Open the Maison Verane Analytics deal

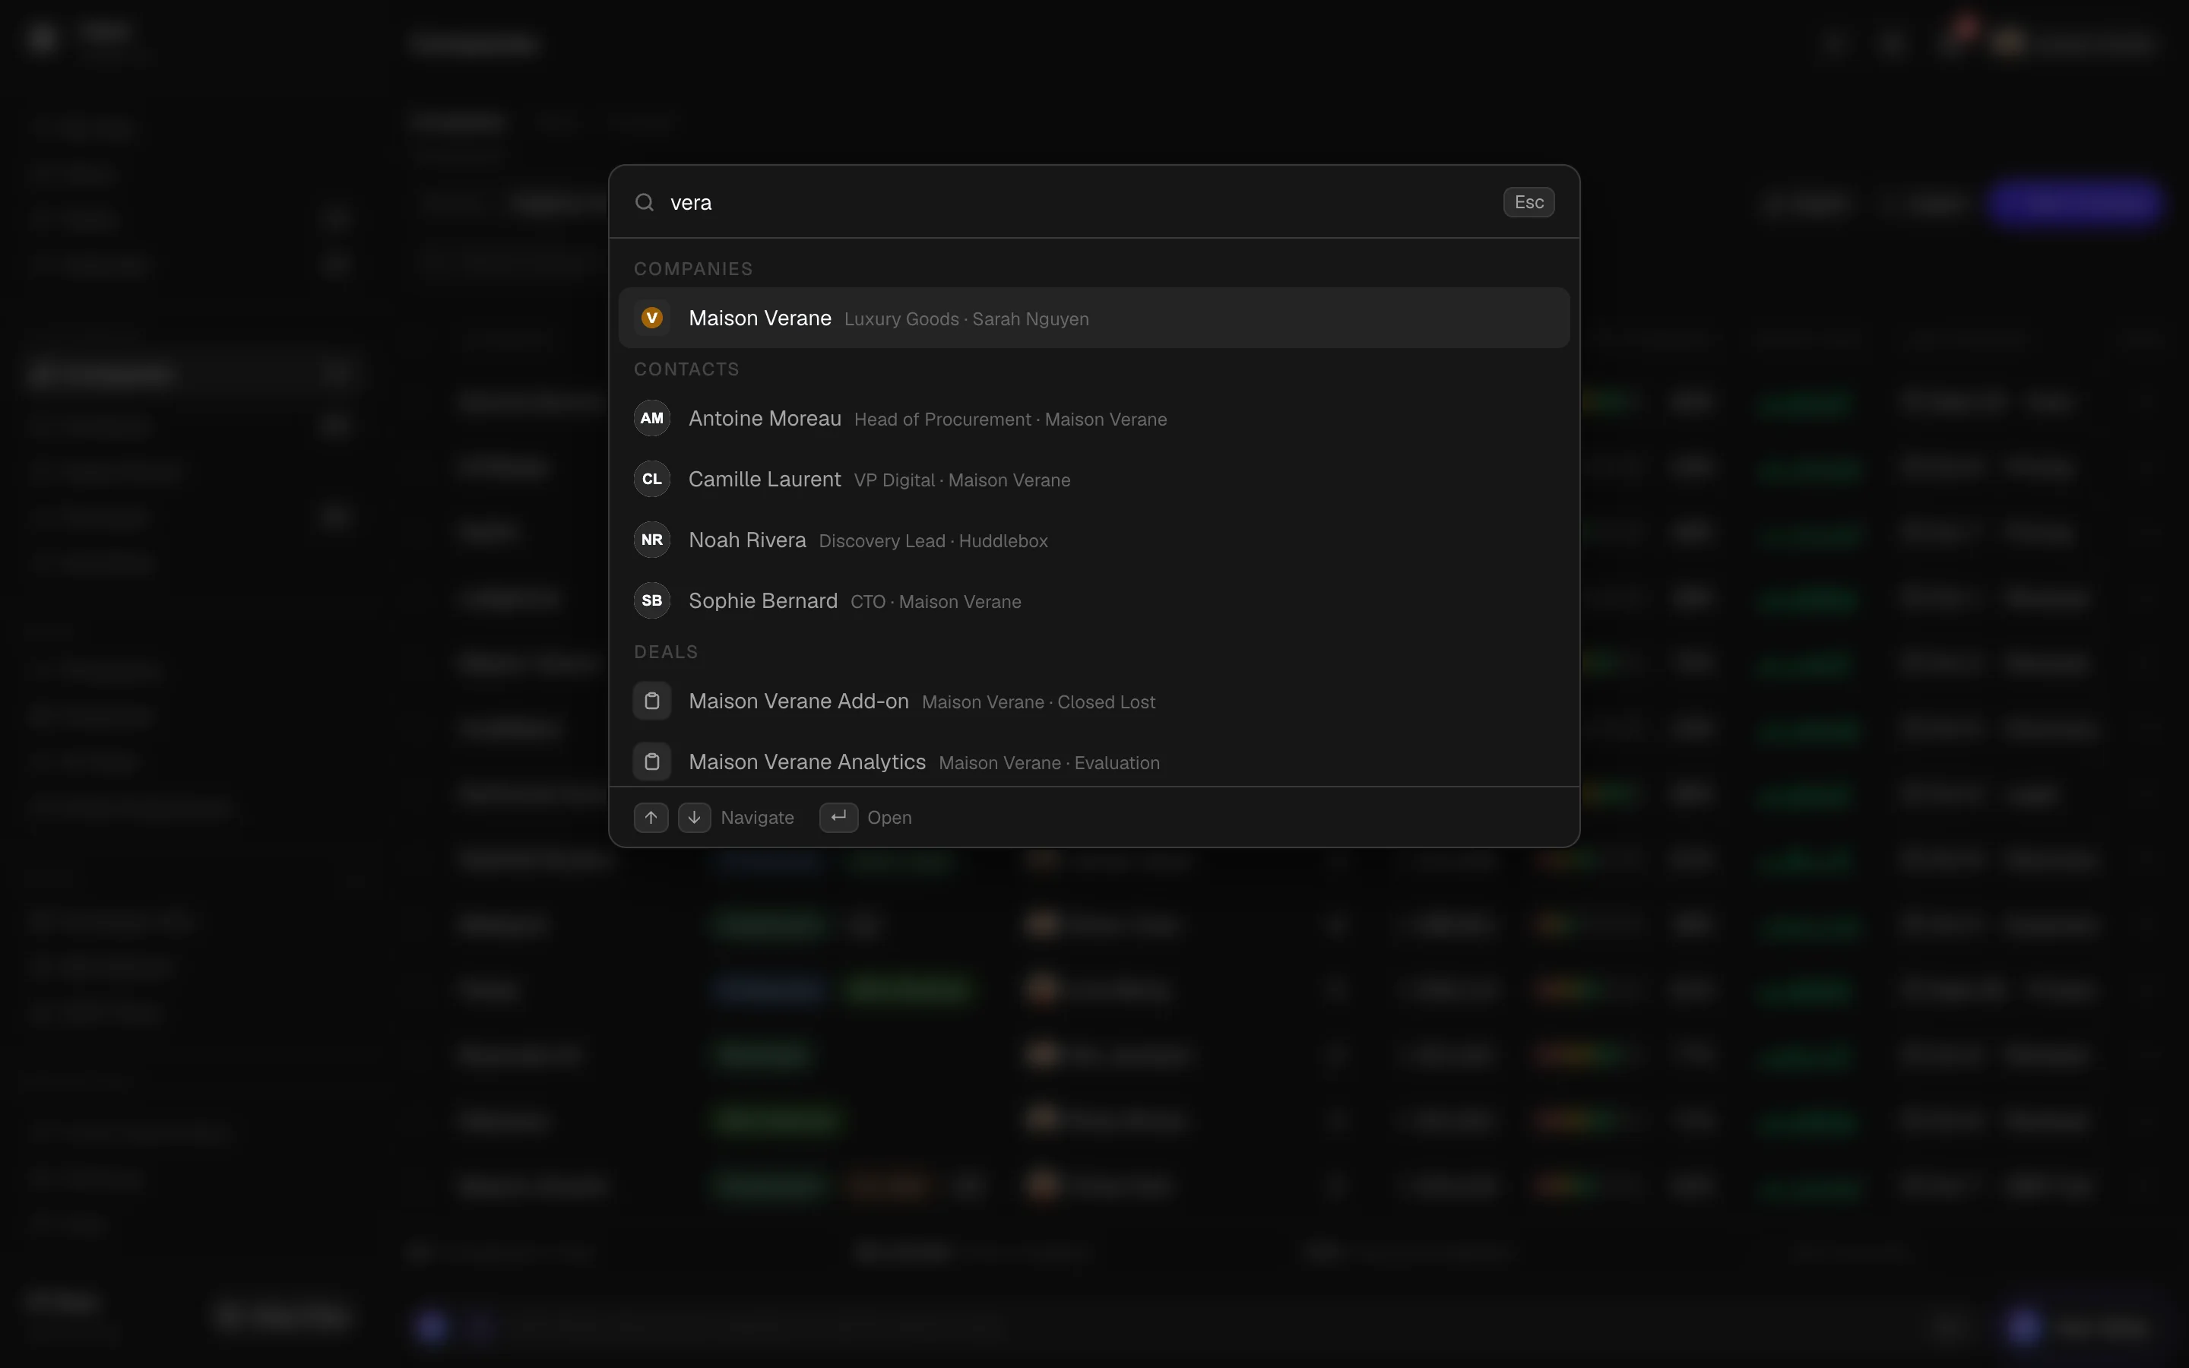click(x=1094, y=761)
